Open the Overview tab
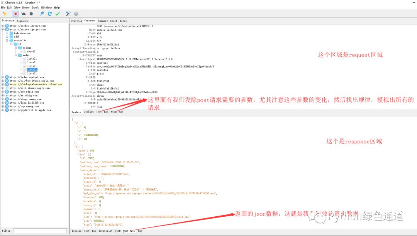417x236 pixels. [x=76, y=21]
